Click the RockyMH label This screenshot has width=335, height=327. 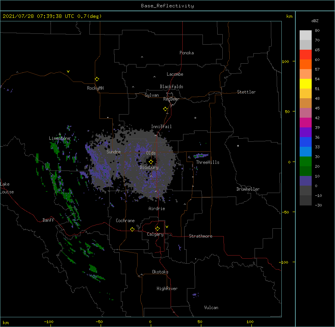[x=95, y=88]
